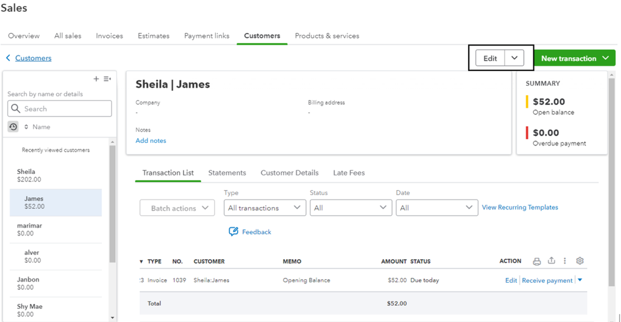Collapse the customer list panel icon
This screenshot has height=322, width=621.
107,79
